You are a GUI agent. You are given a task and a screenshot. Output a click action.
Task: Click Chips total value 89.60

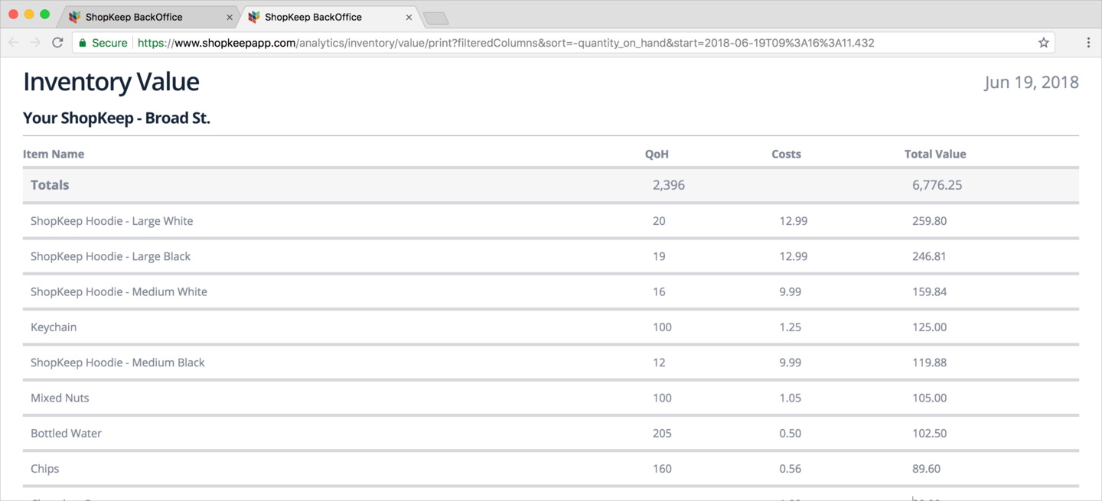point(926,469)
